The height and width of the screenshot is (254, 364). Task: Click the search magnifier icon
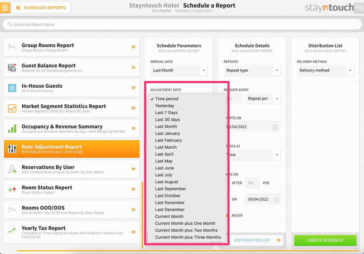click(x=10, y=24)
